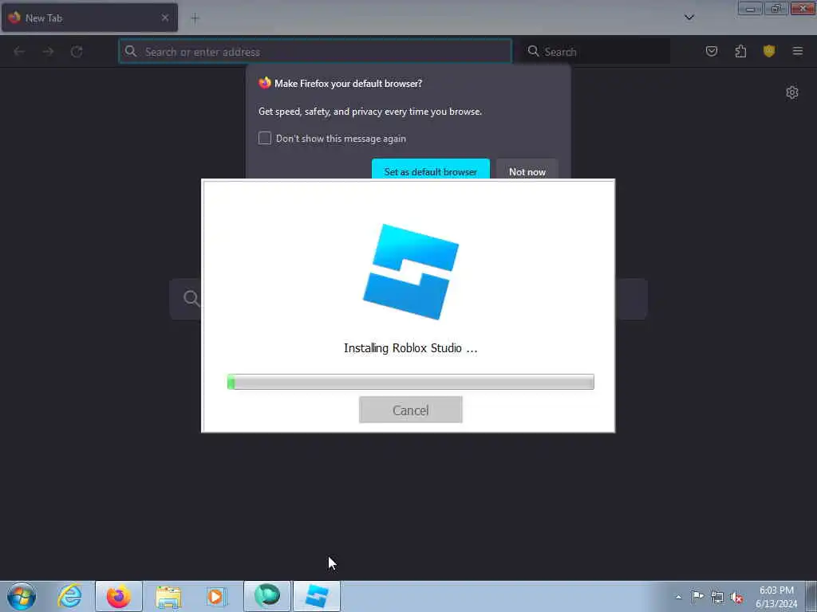Open the Windows Start menu
Image resolution: width=817 pixels, height=612 pixels.
click(22, 596)
